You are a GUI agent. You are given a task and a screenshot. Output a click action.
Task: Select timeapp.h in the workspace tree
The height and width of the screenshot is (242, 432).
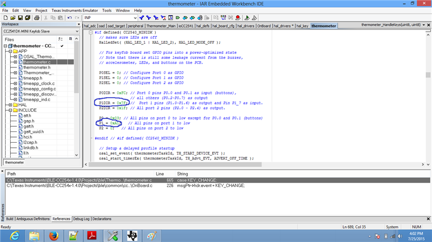coord(33,78)
